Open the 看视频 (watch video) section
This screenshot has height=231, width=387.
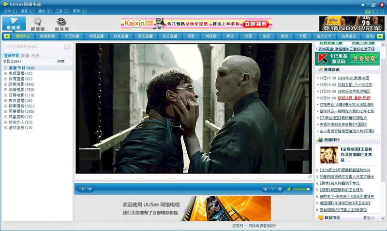(14, 24)
